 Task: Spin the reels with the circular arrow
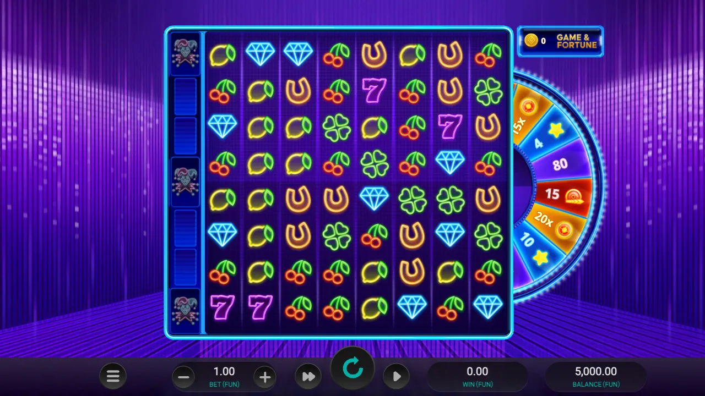point(352,369)
